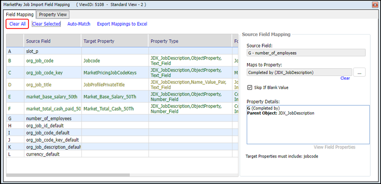Click the Clear Selected link
Image resolution: width=381 pixels, height=184 pixels.
pos(46,24)
